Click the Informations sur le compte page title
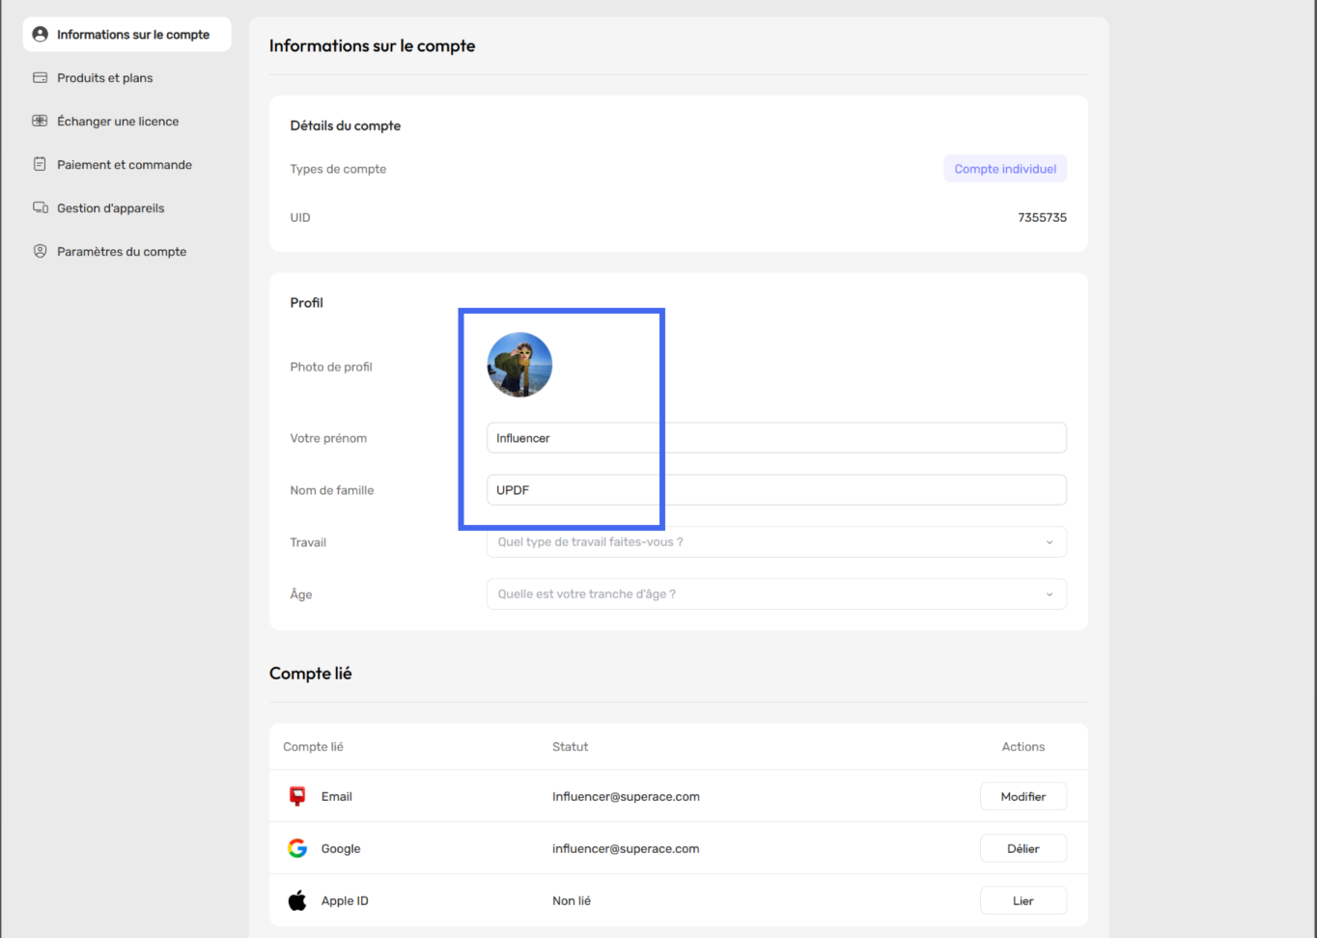This screenshot has height=938, width=1317. [372, 45]
